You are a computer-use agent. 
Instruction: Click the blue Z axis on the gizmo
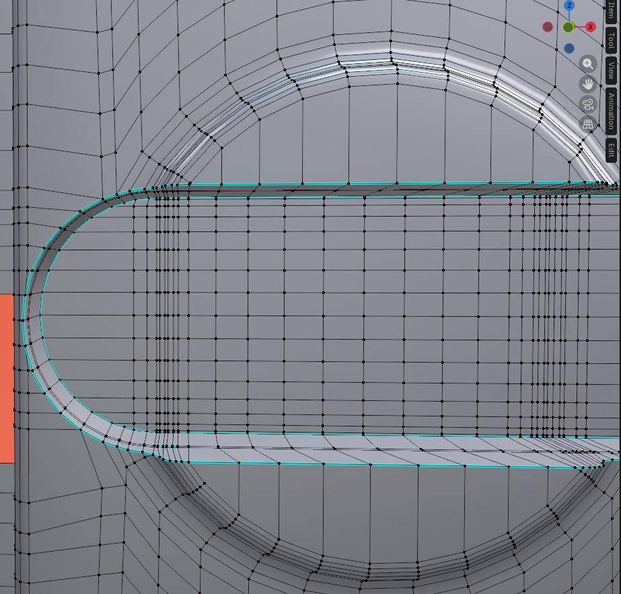[x=569, y=5]
